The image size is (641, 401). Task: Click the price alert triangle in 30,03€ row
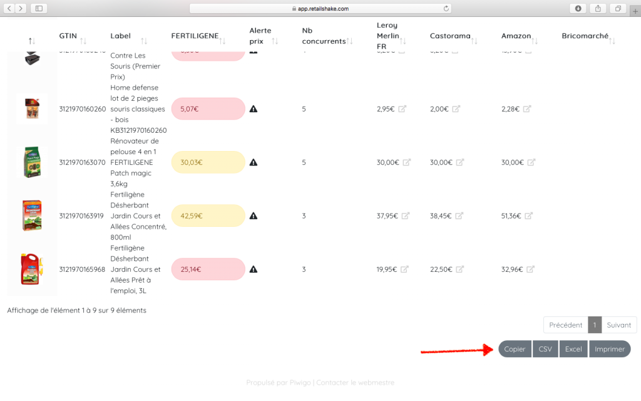point(254,162)
